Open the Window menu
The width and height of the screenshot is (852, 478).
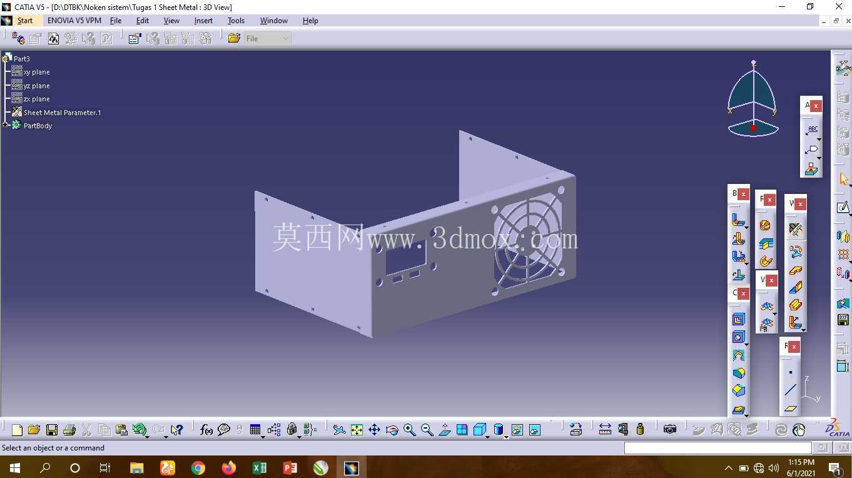point(274,21)
